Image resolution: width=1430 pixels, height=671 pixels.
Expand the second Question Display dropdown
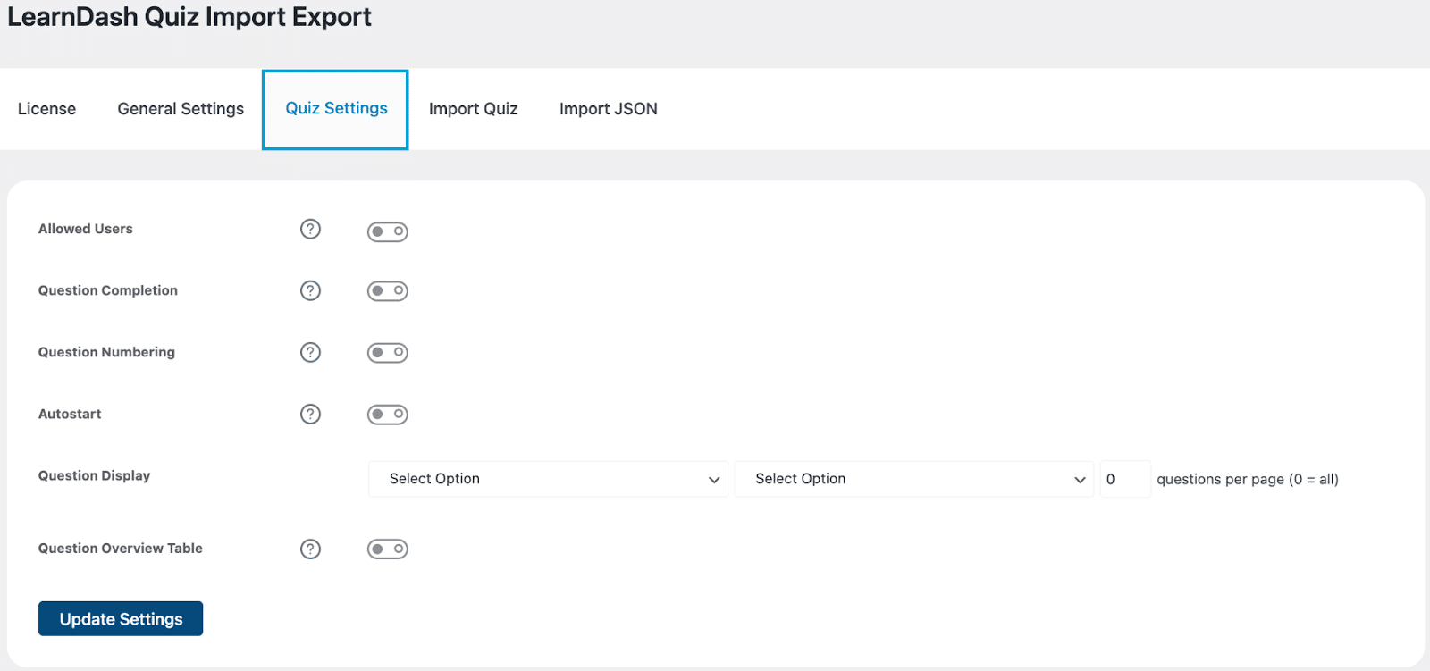[x=913, y=479]
